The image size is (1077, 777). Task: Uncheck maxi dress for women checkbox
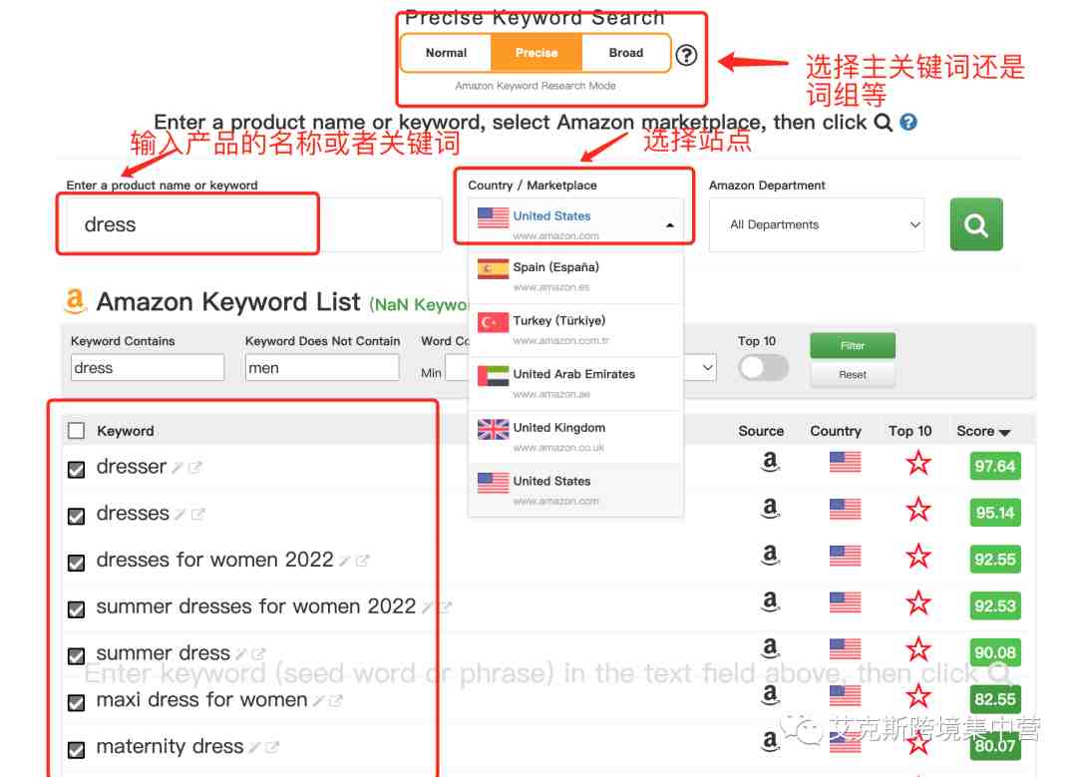click(76, 703)
